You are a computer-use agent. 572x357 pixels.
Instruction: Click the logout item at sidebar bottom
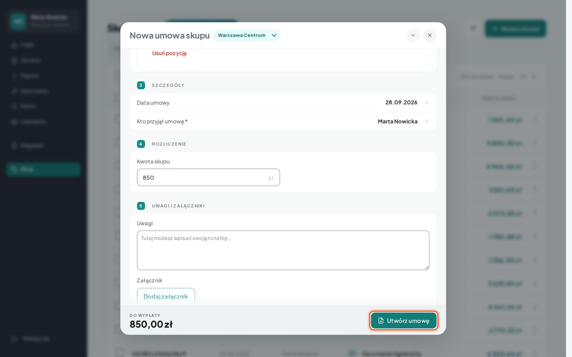click(x=31, y=338)
